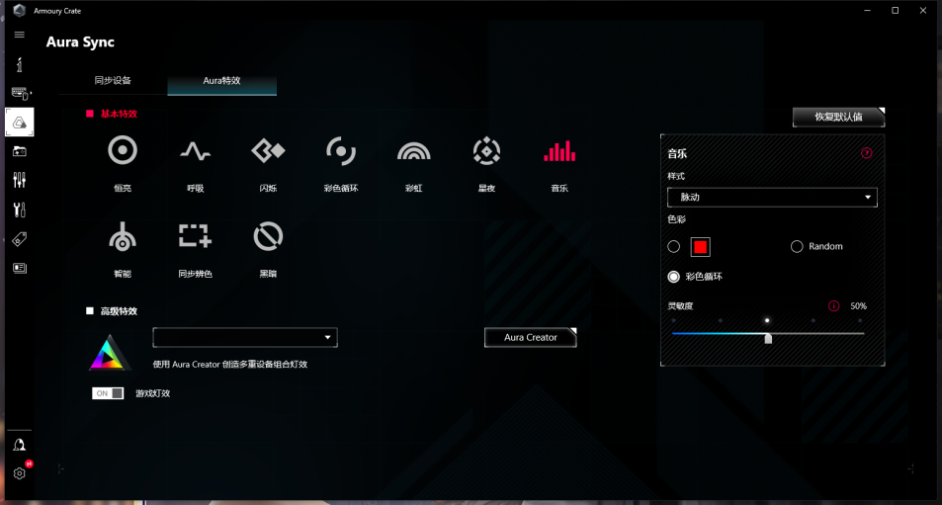Open the price tag Featured icon
Image resolution: width=942 pixels, height=505 pixels.
tap(19, 239)
